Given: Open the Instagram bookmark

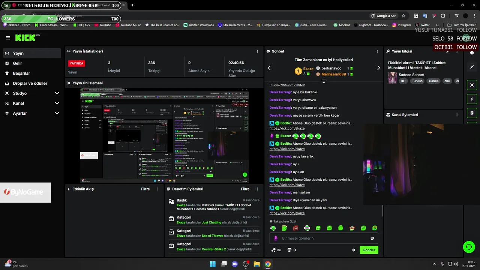Looking at the screenshot, I should [401, 25].
